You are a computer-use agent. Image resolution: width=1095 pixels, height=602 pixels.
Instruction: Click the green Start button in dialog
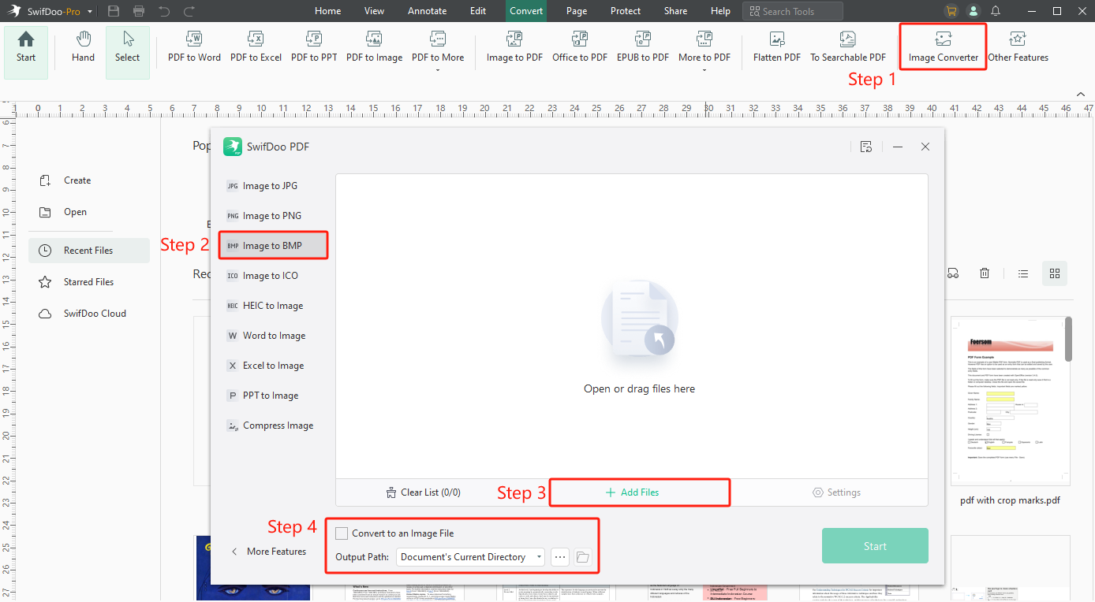pyautogui.click(x=875, y=546)
